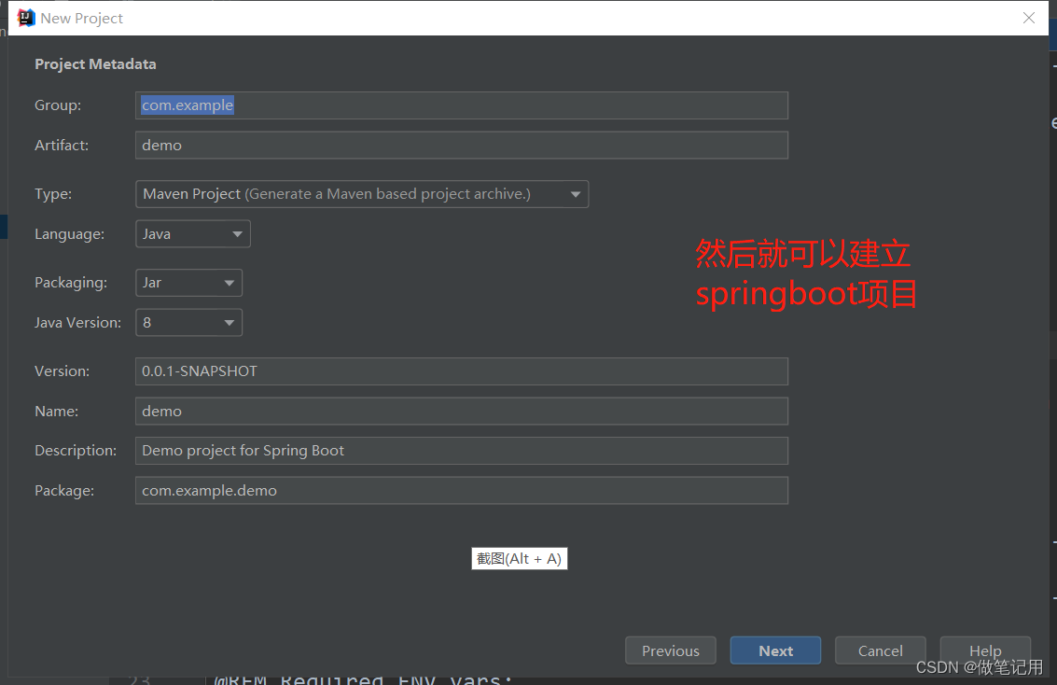The height and width of the screenshot is (685, 1057).
Task: Edit the Description field text
Action: 462,451
